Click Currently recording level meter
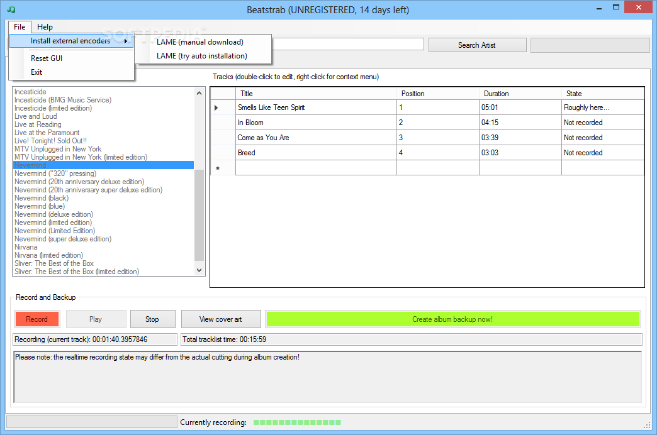This screenshot has width=657, height=435. point(297,422)
